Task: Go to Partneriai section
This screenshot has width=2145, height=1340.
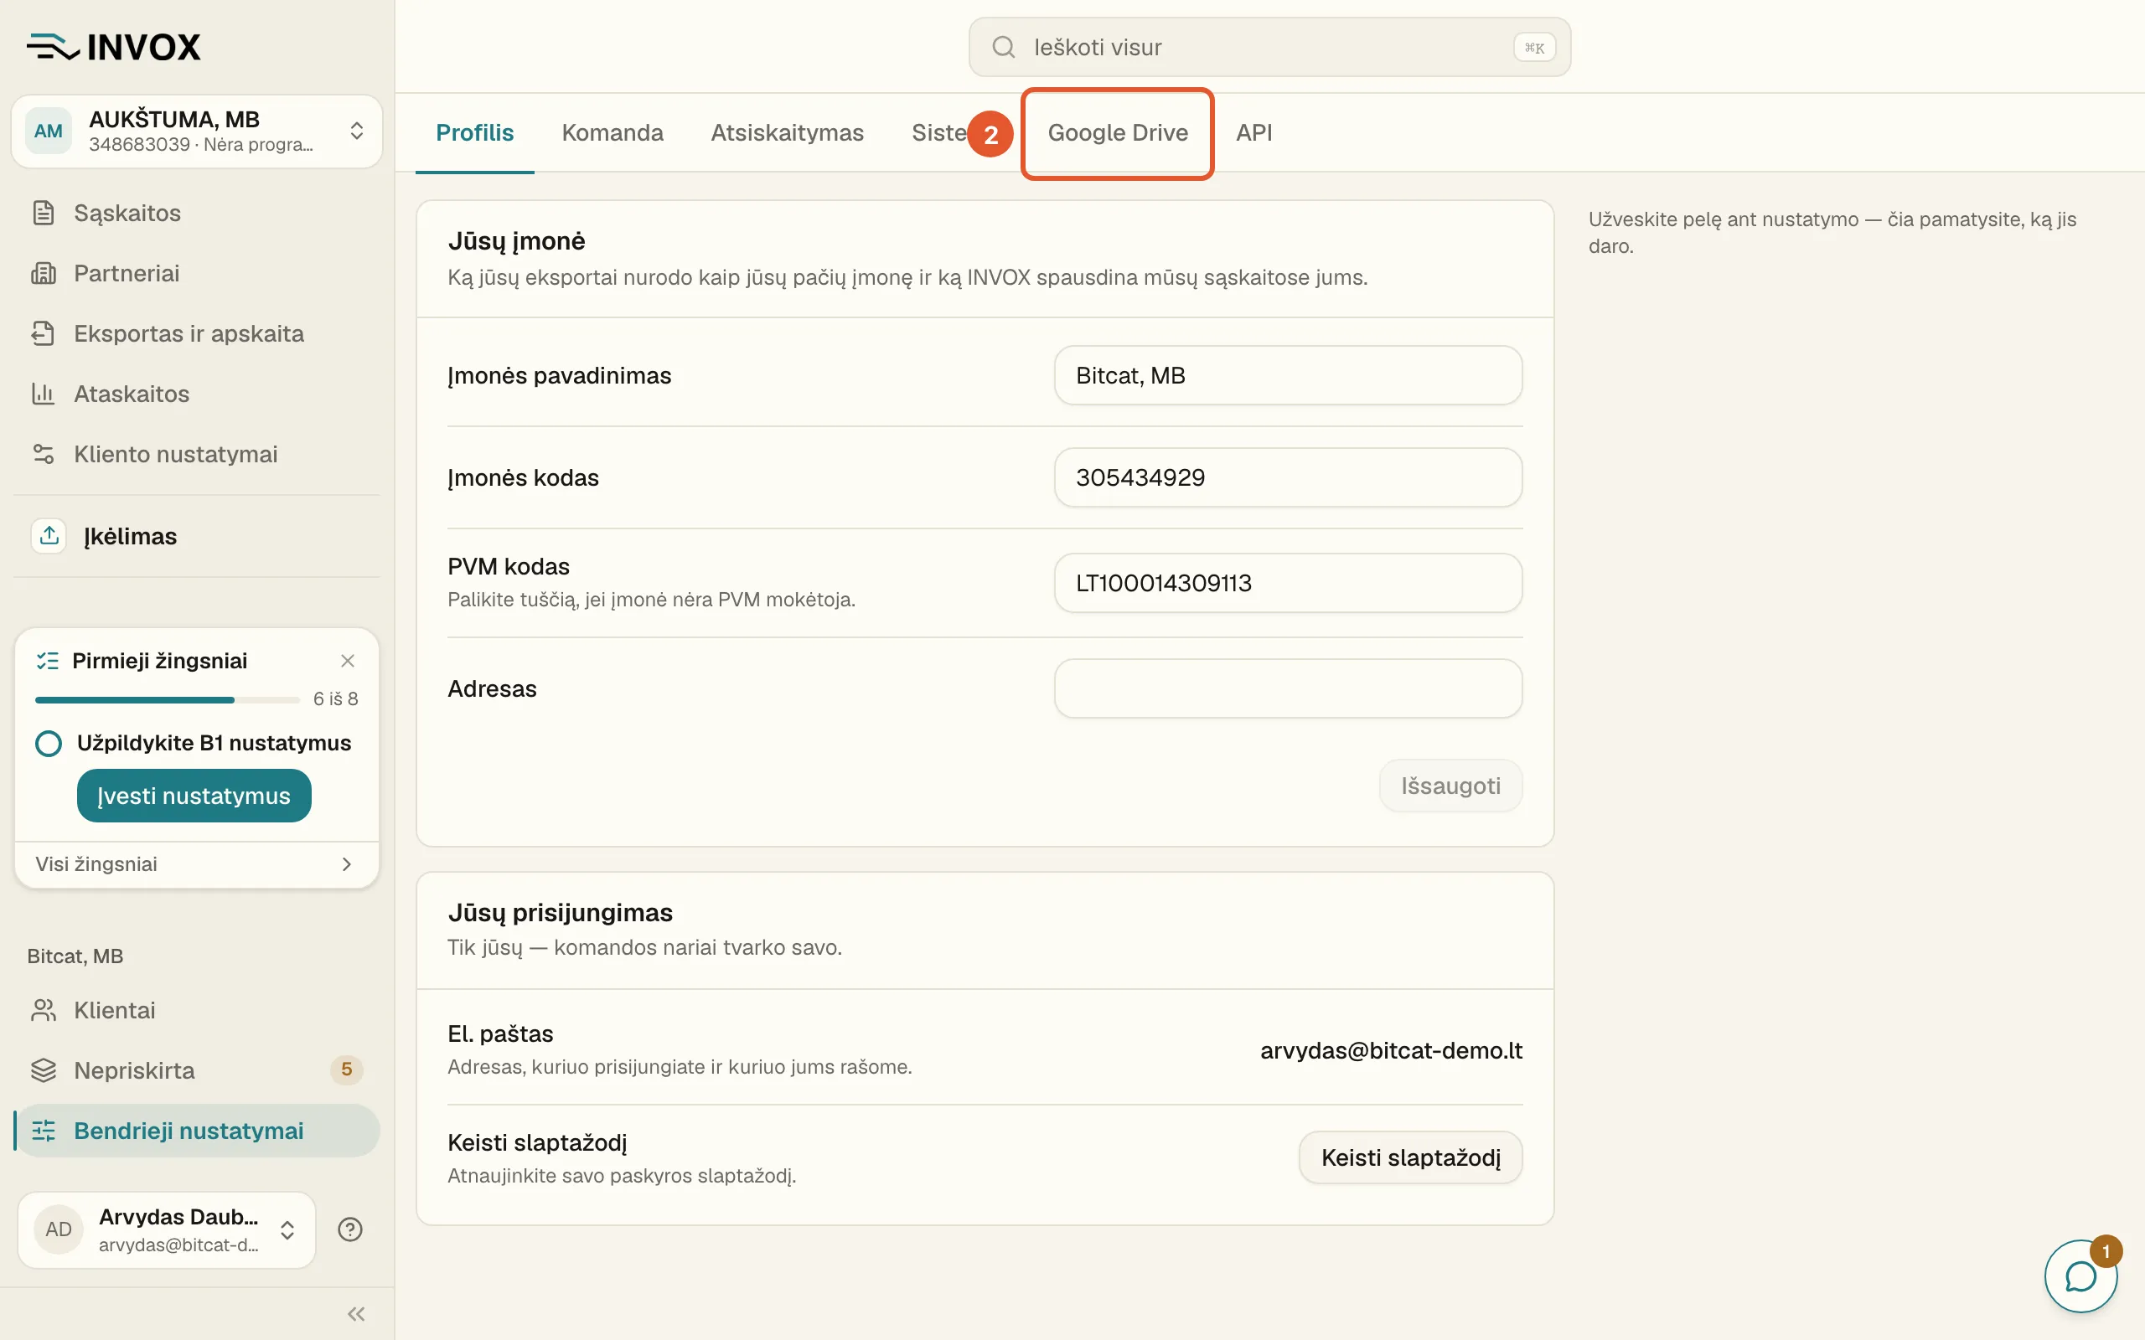Action: 197,273
